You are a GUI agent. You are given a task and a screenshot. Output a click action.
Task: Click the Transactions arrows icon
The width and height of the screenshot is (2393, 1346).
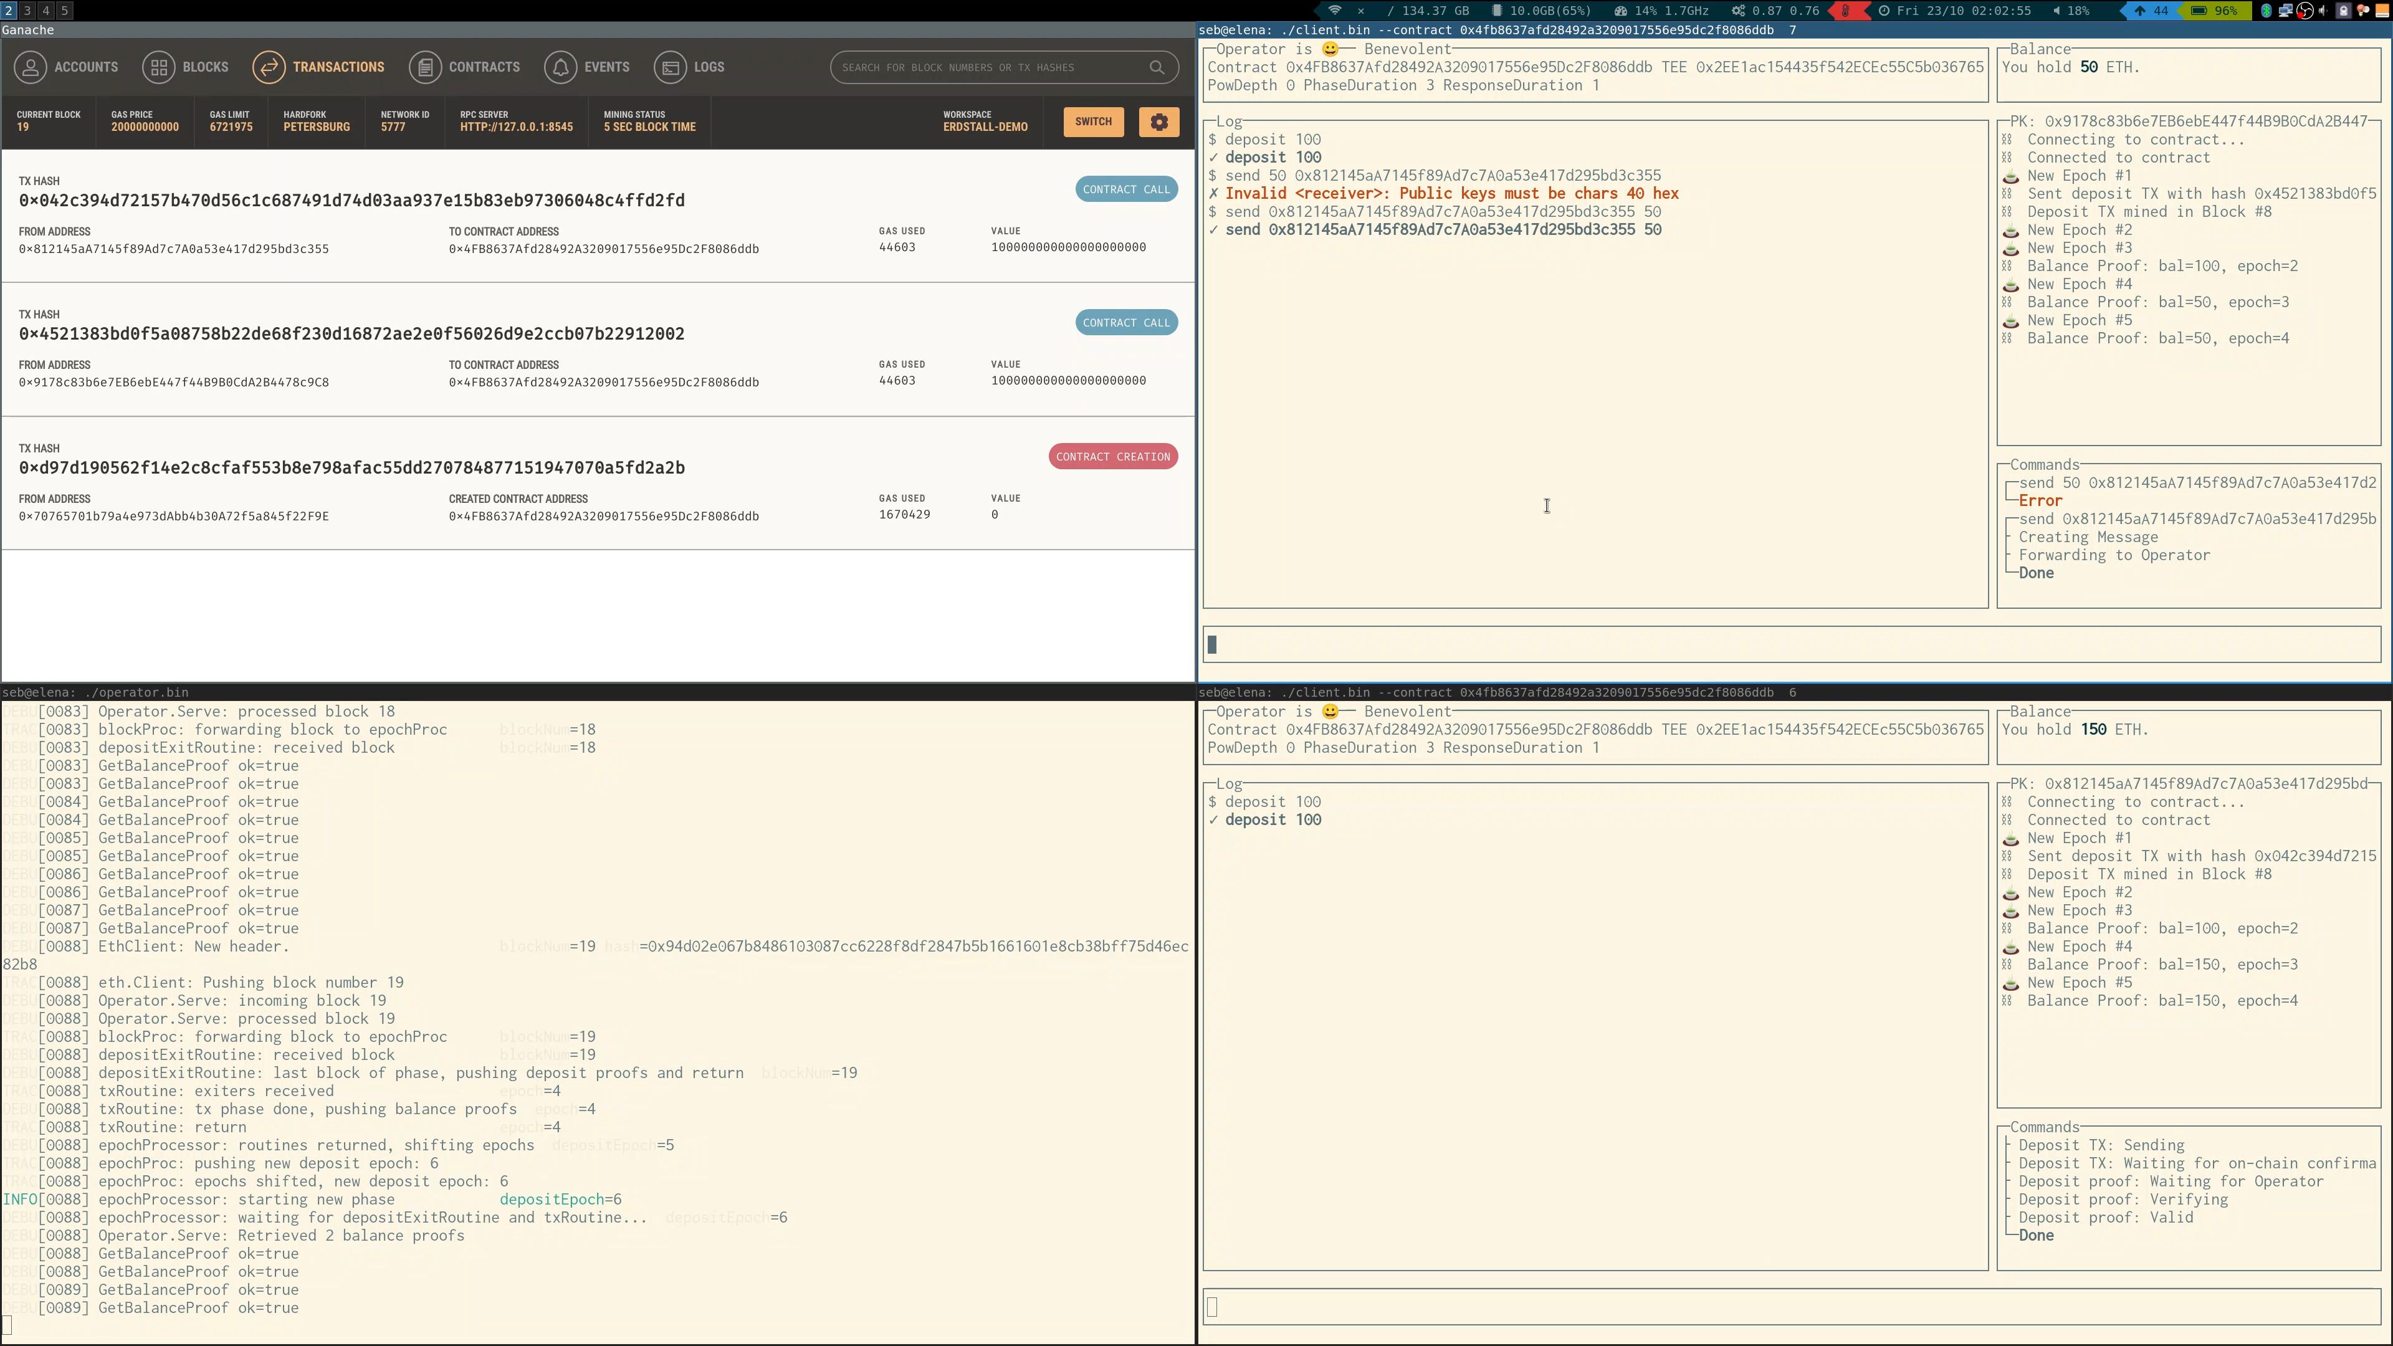tap(269, 67)
